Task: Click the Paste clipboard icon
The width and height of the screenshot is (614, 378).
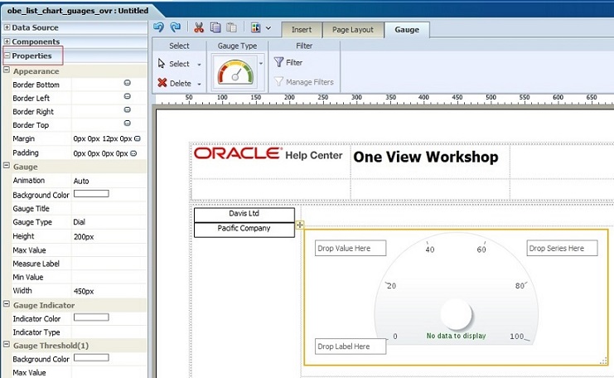Action: pyautogui.click(x=231, y=27)
